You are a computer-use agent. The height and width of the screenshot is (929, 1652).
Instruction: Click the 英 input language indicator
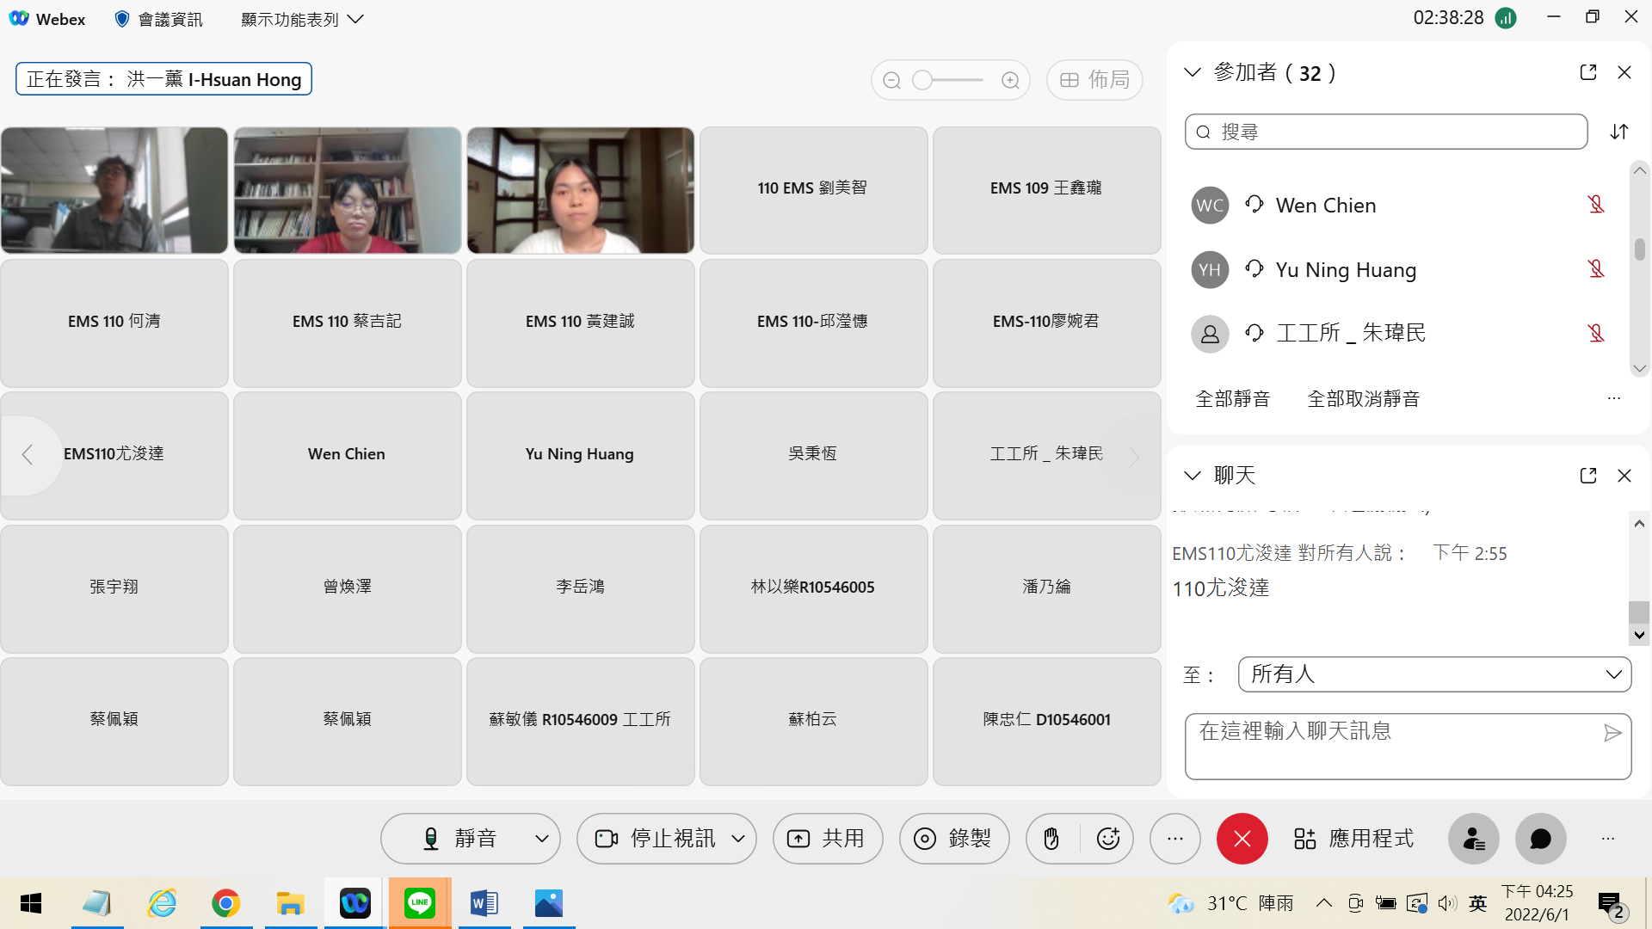pos(1478,903)
